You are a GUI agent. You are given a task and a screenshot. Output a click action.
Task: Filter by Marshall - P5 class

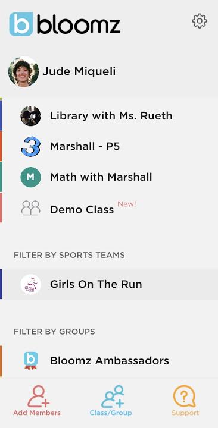coord(109,147)
